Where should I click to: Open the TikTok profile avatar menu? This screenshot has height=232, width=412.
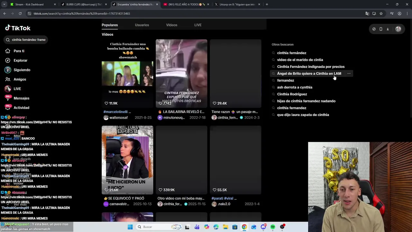pos(398,29)
